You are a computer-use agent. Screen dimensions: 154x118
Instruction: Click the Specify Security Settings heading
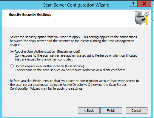pos(30,15)
